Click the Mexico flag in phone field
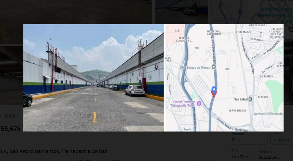Viewport: 293px width, 161px height. point(234,157)
